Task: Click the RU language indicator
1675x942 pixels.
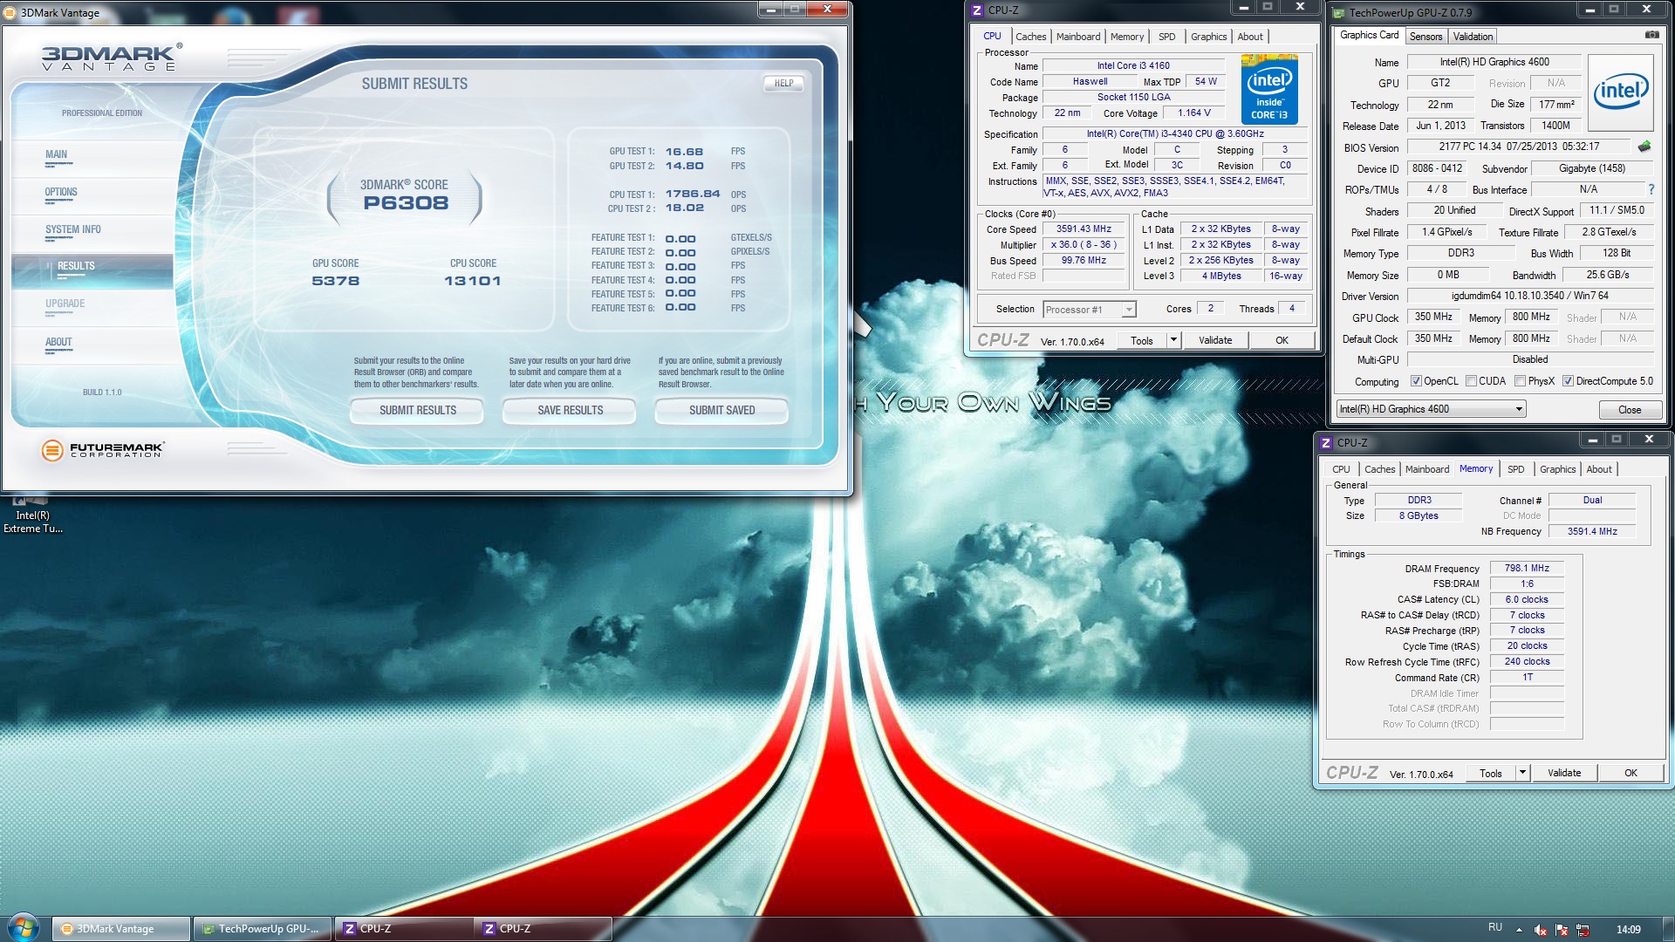Action: pos(1495,928)
